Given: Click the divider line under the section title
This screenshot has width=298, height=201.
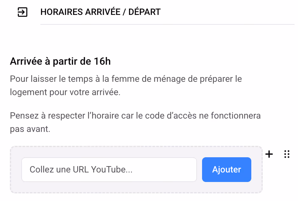Looking at the screenshot, I should coord(167,24).
